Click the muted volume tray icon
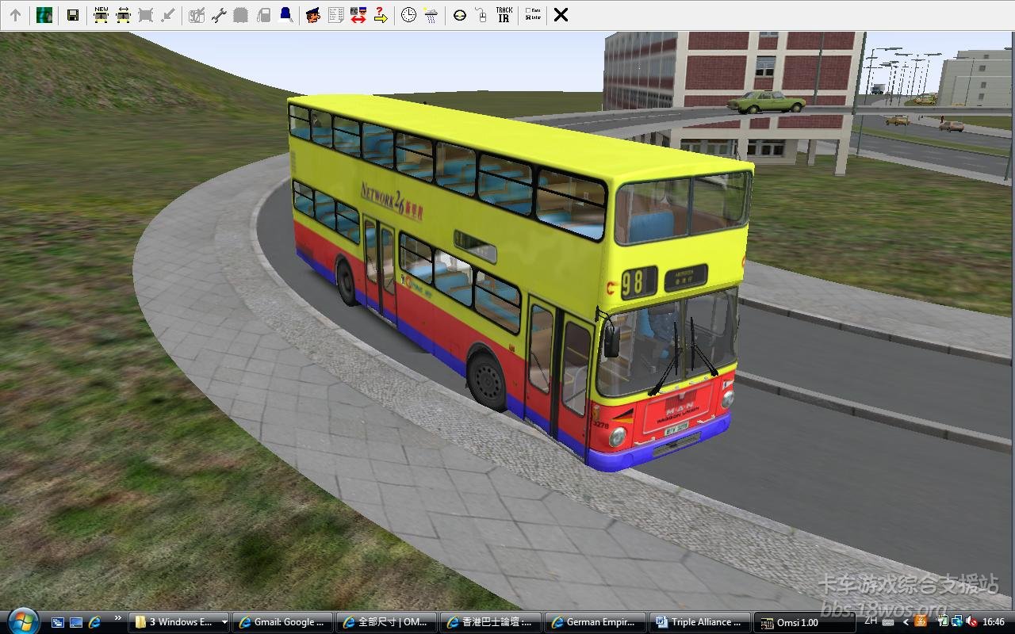The width and height of the screenshot is (1015, 634). tap(972, 622)
